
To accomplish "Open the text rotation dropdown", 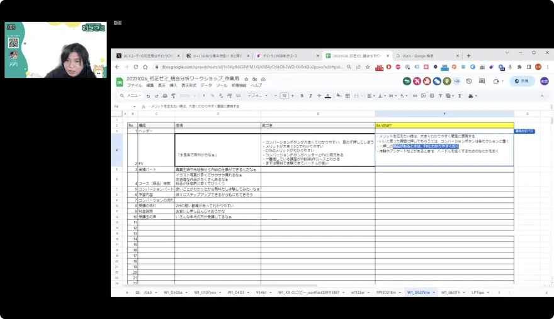I will (403, 96).
